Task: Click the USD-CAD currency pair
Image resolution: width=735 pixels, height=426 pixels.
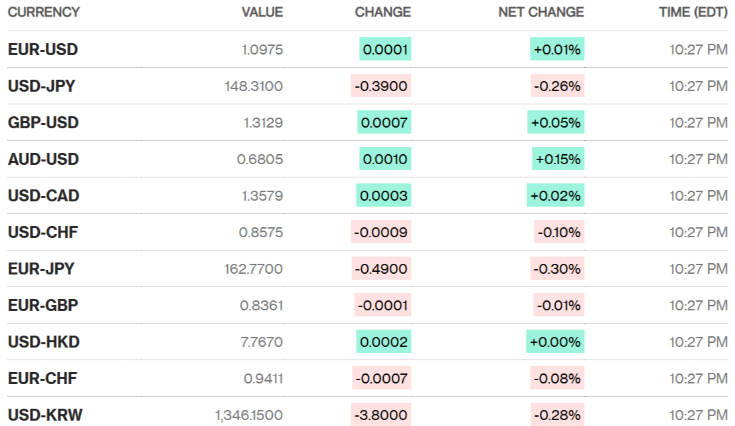Action: point(43,196)
